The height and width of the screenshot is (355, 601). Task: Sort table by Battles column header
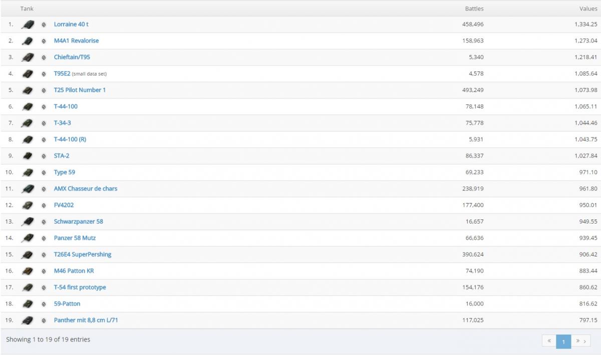[x=474, y=8]
